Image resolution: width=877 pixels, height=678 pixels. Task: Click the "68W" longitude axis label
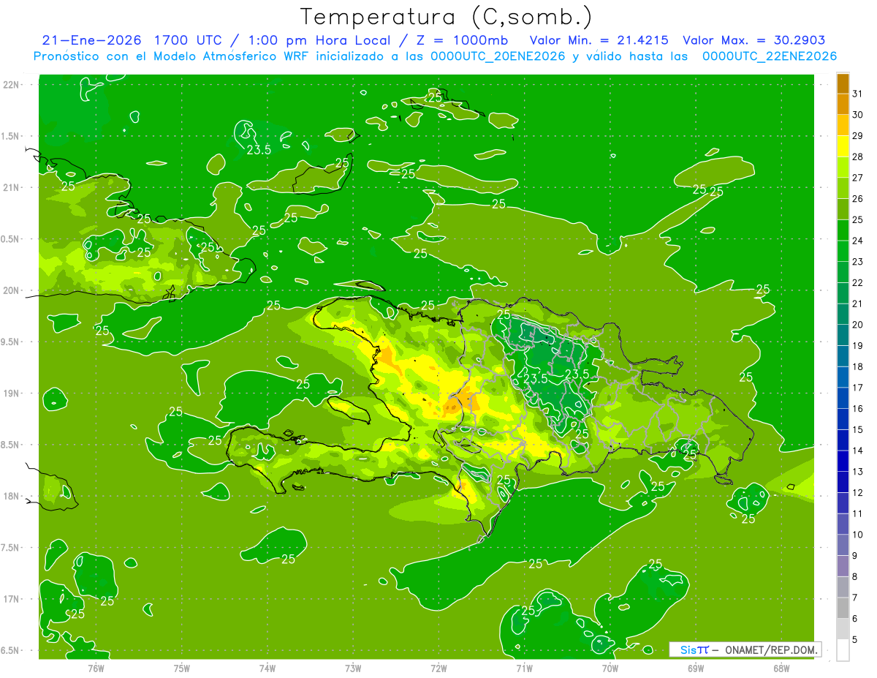[781, 668]
